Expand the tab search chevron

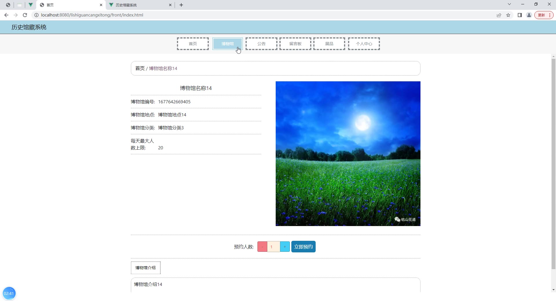pos(509,4)
